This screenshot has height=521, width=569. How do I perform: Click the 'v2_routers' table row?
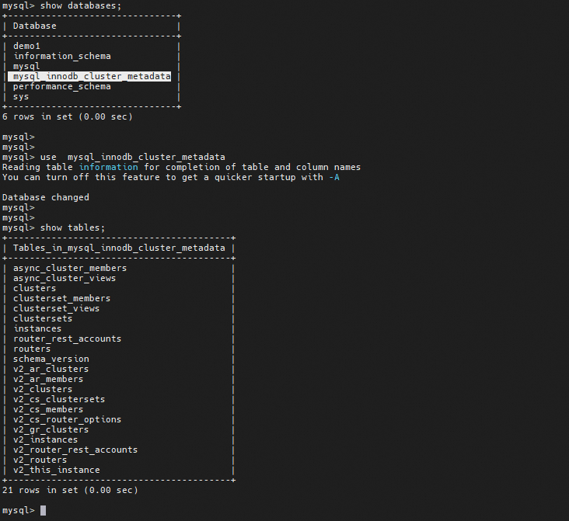(x=40, y=460)
